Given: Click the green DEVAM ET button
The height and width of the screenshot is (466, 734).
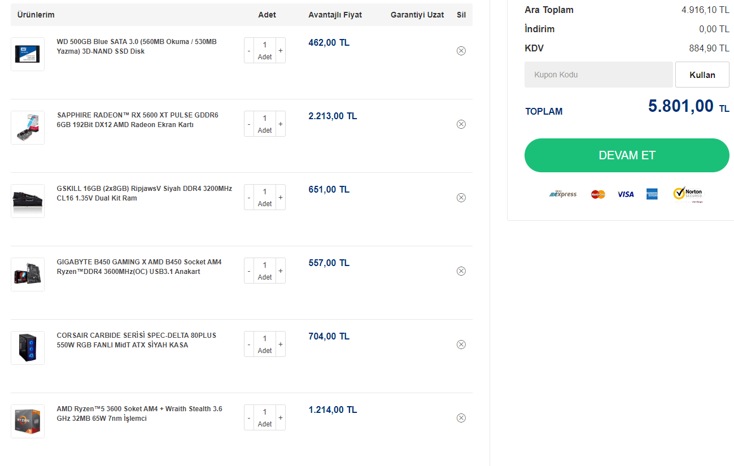Looking at the screenshot, I should [627, 155].
